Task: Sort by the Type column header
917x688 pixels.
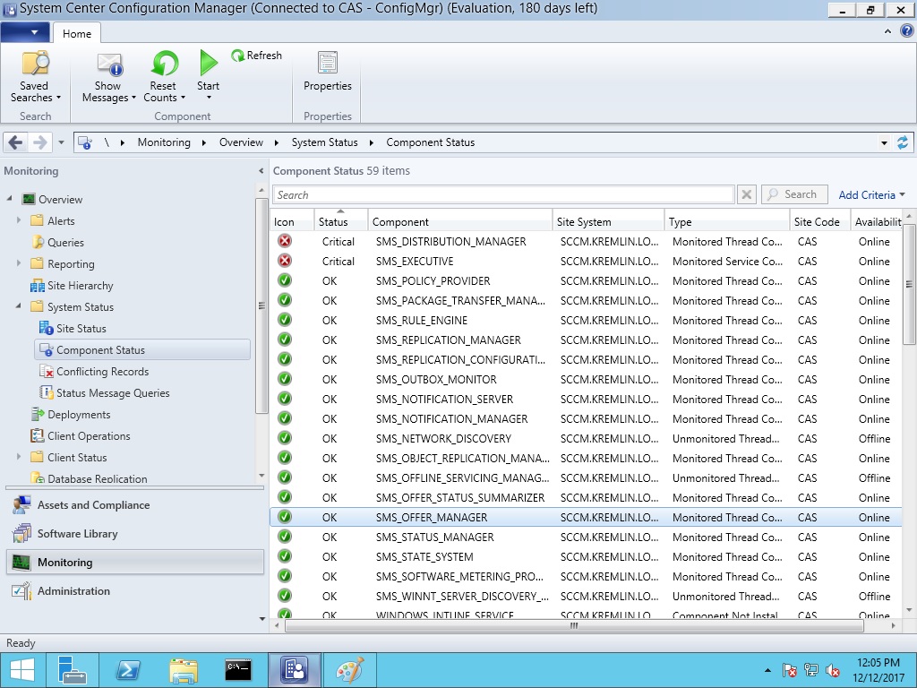Action: 727,221
